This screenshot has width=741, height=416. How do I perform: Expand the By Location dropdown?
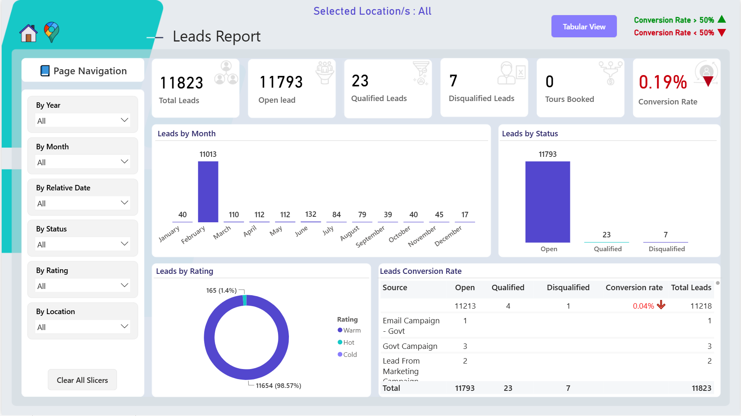(x=83, y=327)
